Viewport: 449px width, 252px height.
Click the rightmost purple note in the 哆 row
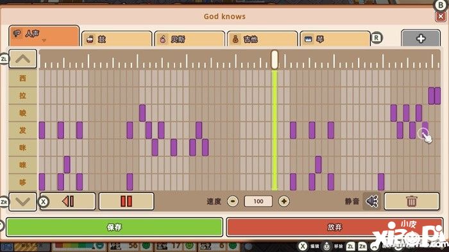click(381, 182)
